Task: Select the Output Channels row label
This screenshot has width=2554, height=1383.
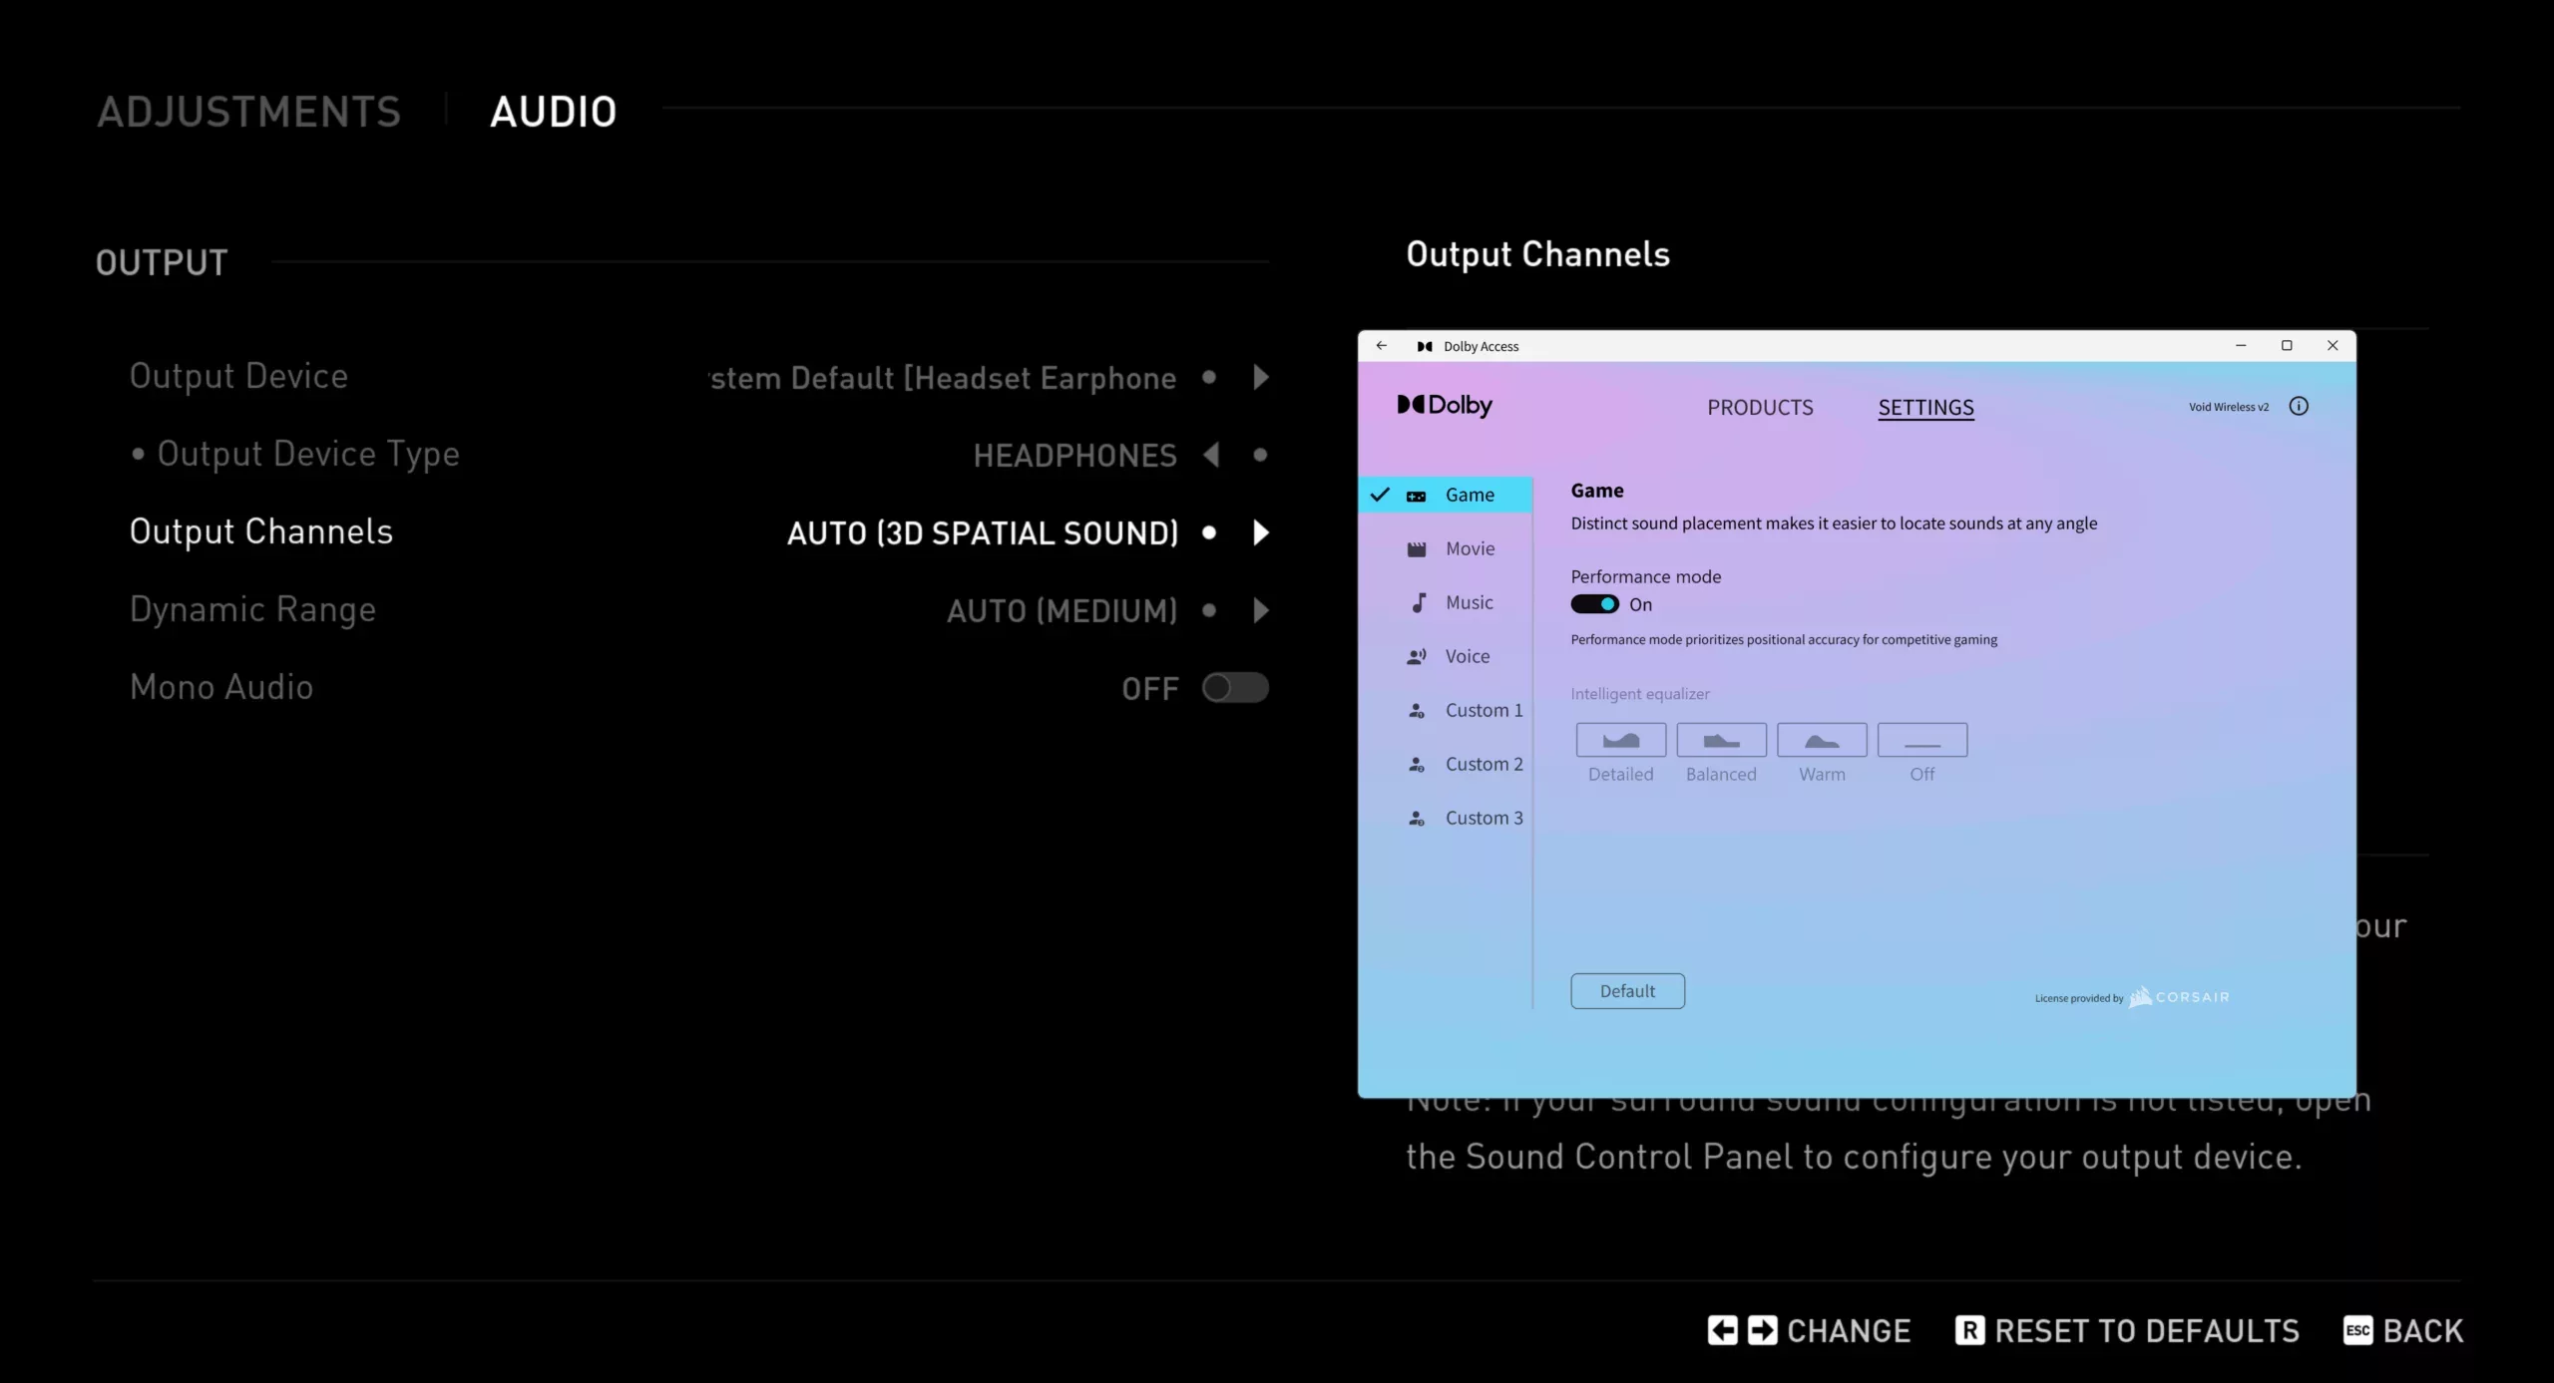Action: click(261, 532)
